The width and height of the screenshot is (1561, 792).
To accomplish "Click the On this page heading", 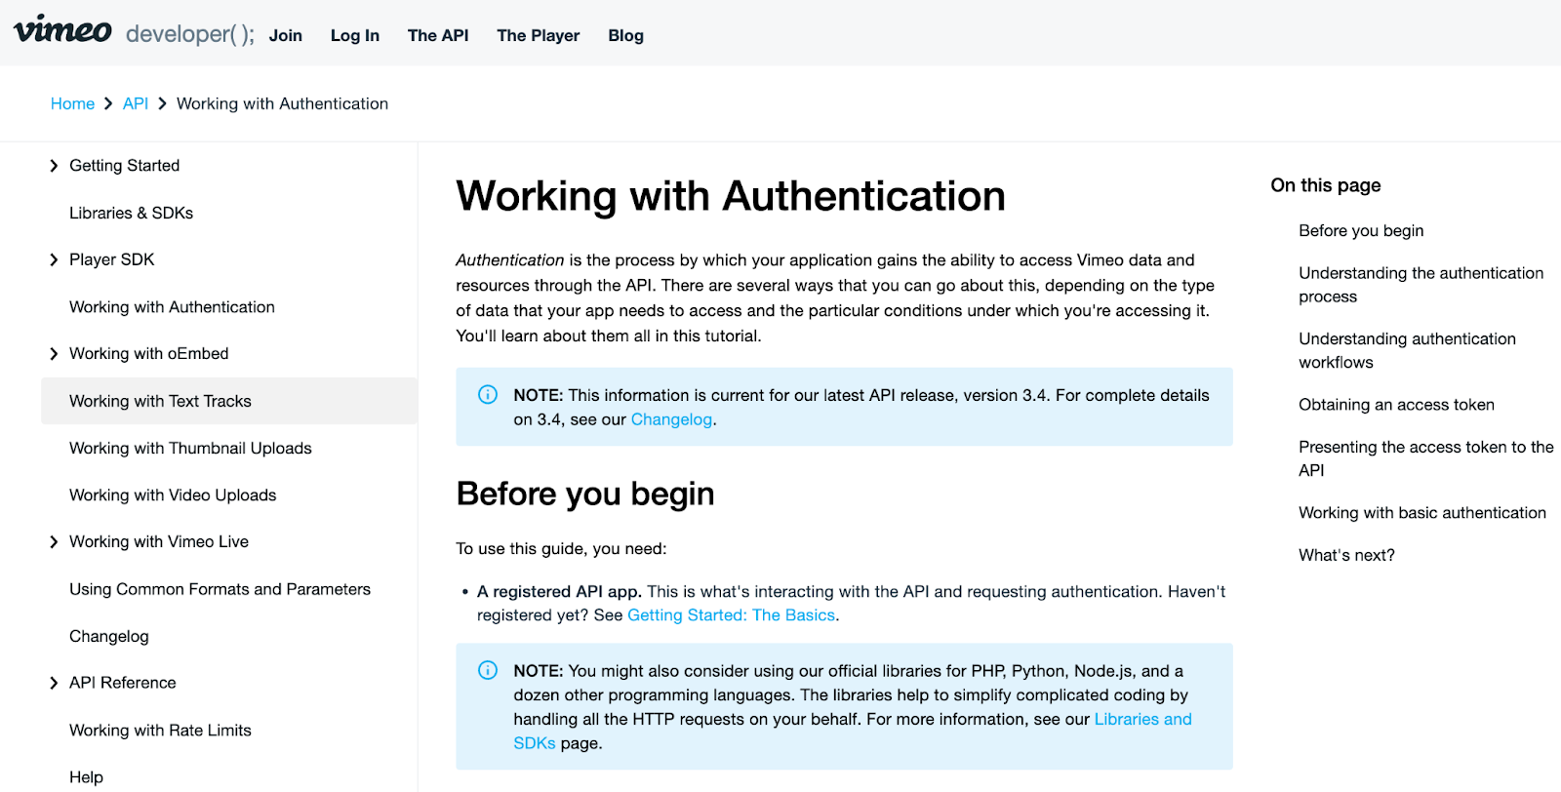I will [x=1326, y=185].
